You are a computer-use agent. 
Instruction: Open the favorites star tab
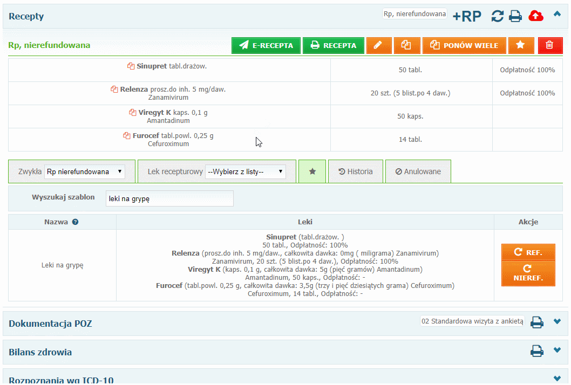tap(312, 171)
